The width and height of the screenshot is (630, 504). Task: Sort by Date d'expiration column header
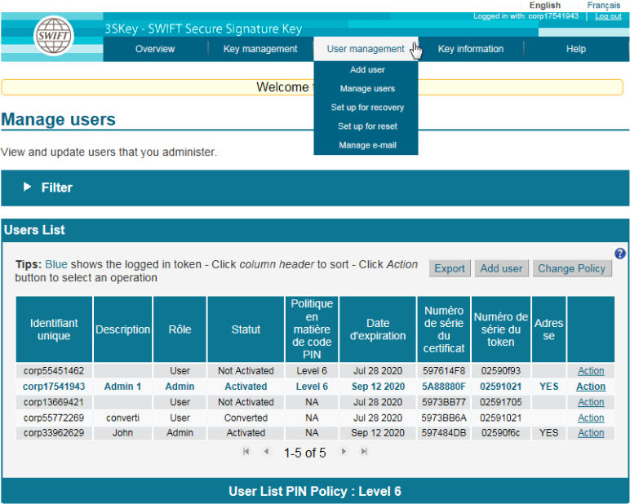tap(378, 329)
